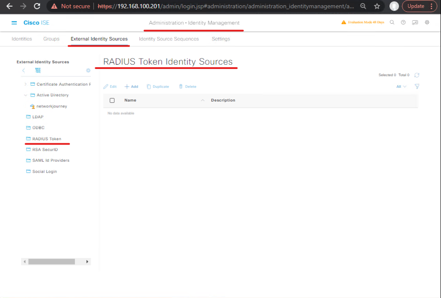Select Certificate Authentication in the tree
Screen dimensions: 441x298
click(x=63, y=84)
